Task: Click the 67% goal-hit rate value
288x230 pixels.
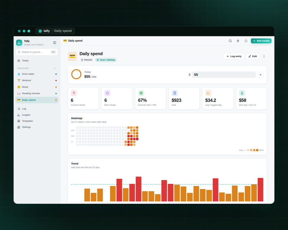Action: click(142, 100)
